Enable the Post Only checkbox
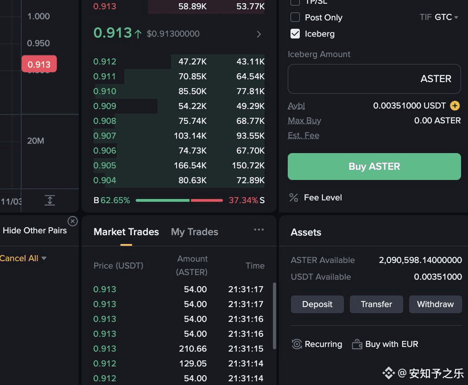The width and height of the screenshot is (468, 385). tap(295, 18)
